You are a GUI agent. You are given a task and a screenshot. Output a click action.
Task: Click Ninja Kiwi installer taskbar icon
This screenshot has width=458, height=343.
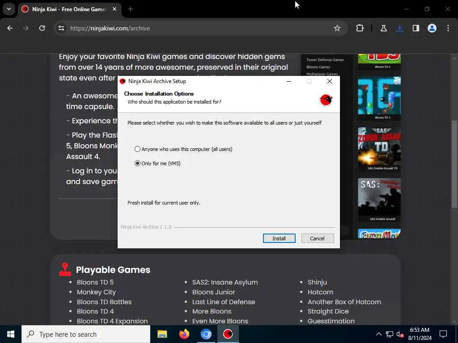coord(228,334)
